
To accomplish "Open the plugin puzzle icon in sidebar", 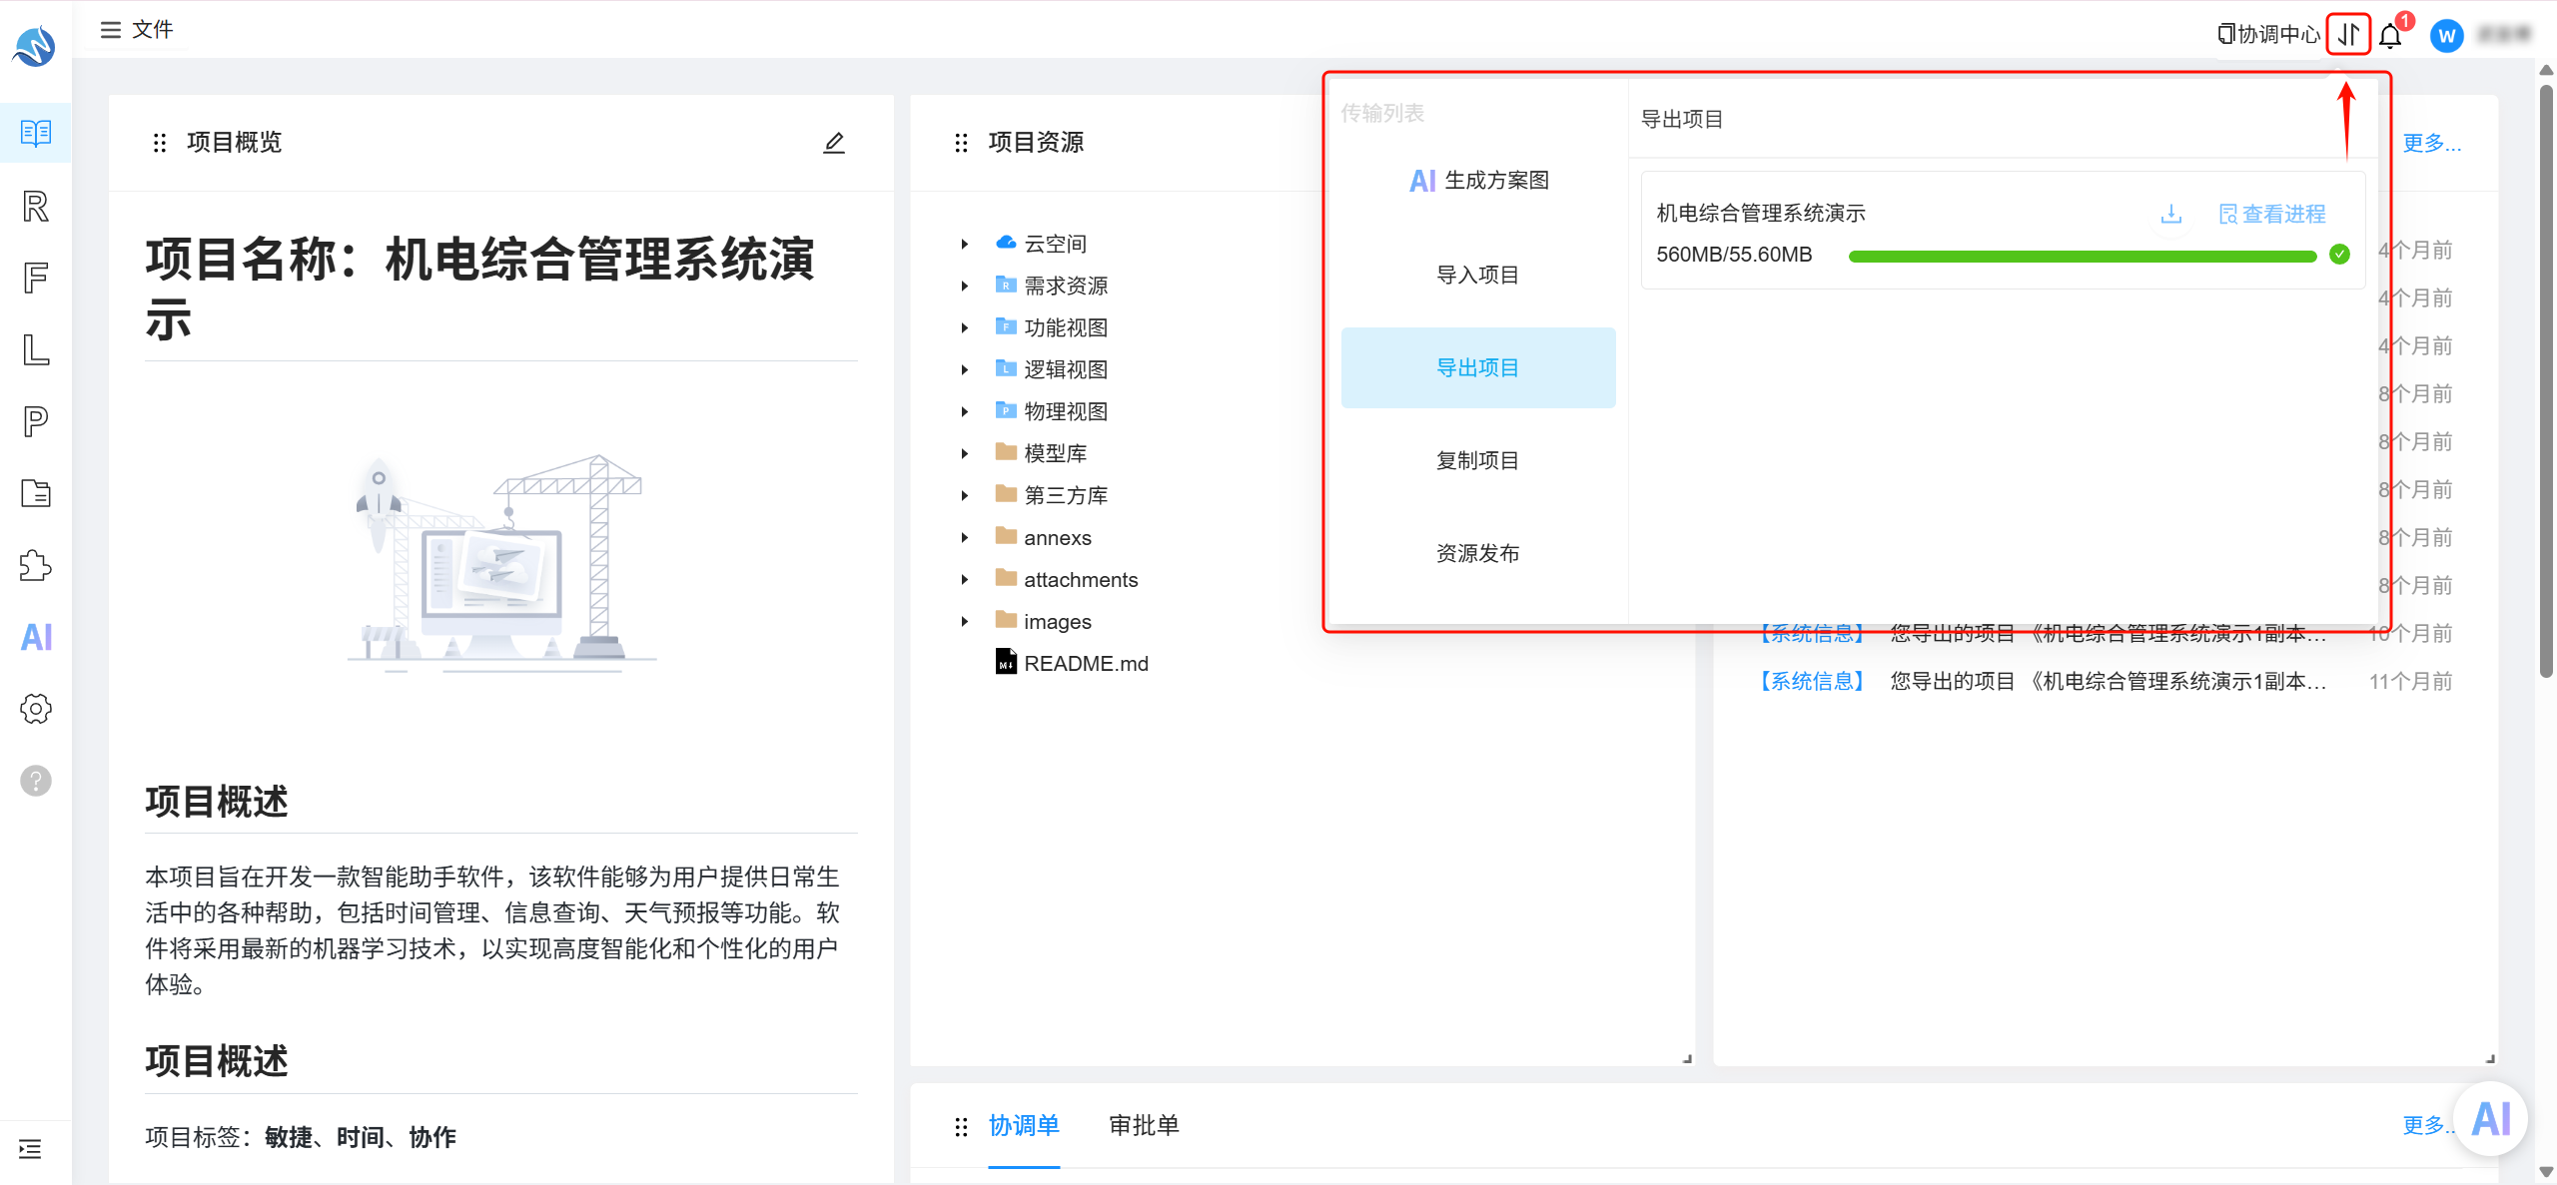I will (36, 565).
